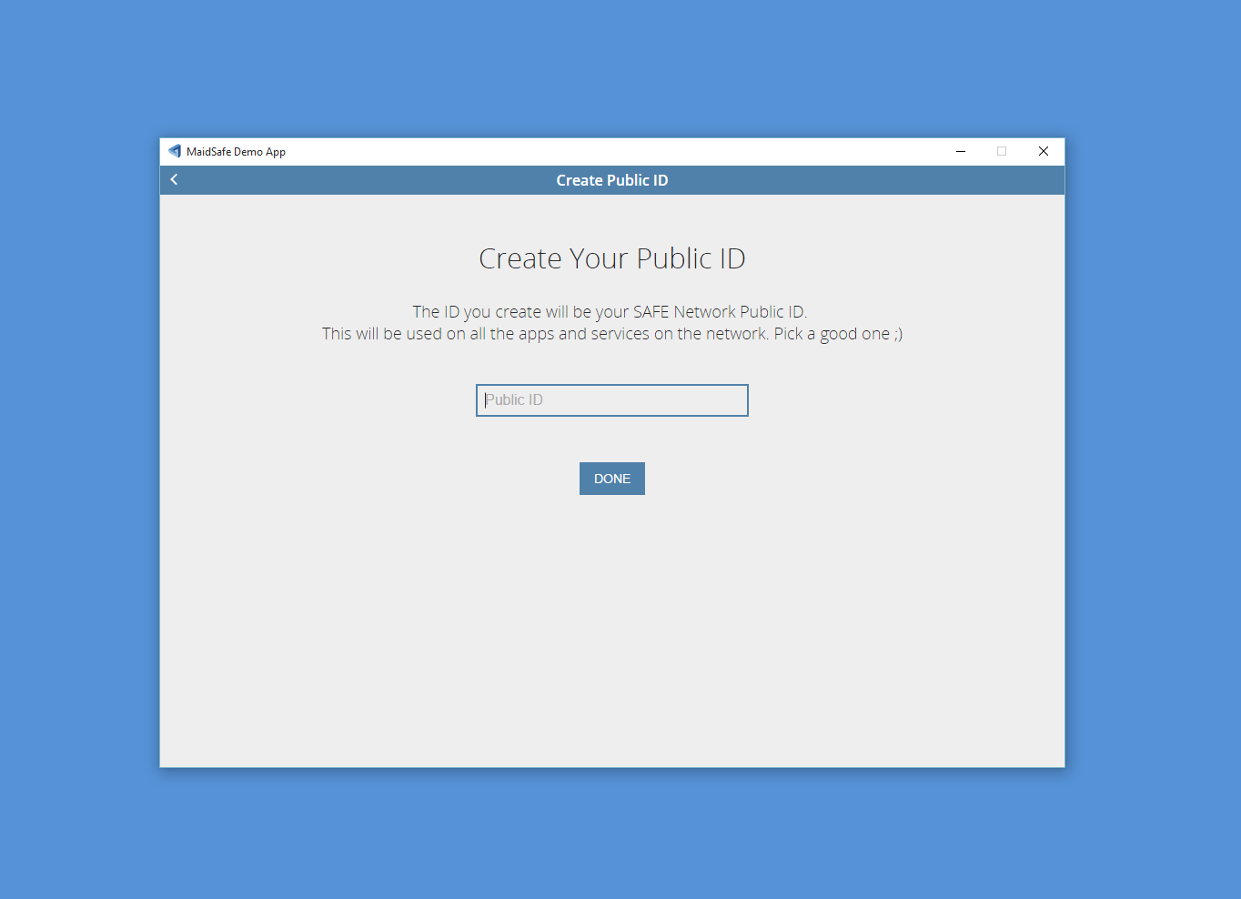Click the 'MaidSafe Demo App' title text

point(236,152)
